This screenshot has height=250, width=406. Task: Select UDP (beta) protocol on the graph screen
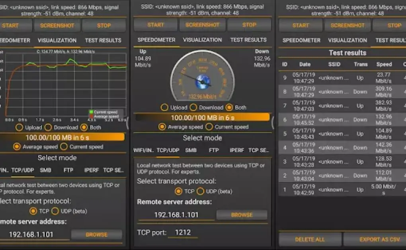pyautogui.click(x=55, y=211)
